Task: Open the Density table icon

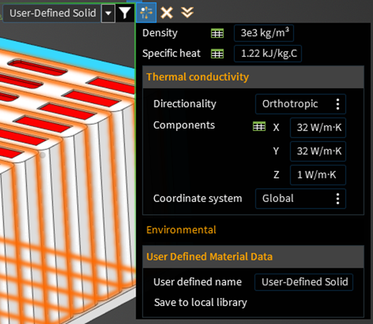Action: click(x=217, y=33)
